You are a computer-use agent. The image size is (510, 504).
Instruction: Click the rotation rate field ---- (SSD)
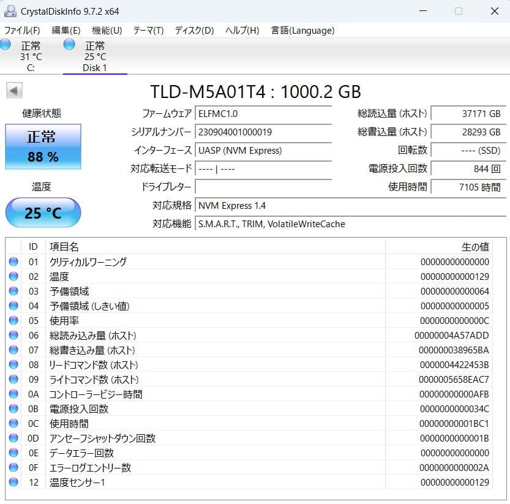pyautogui.click(x=468, y=150)
